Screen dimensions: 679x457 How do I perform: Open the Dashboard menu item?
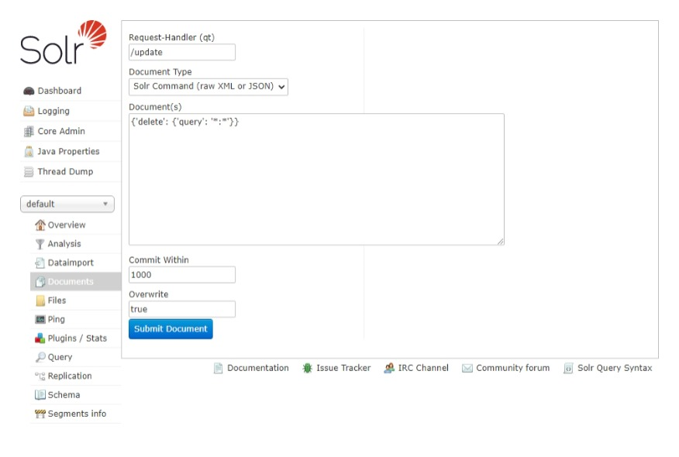coord(60,91)
